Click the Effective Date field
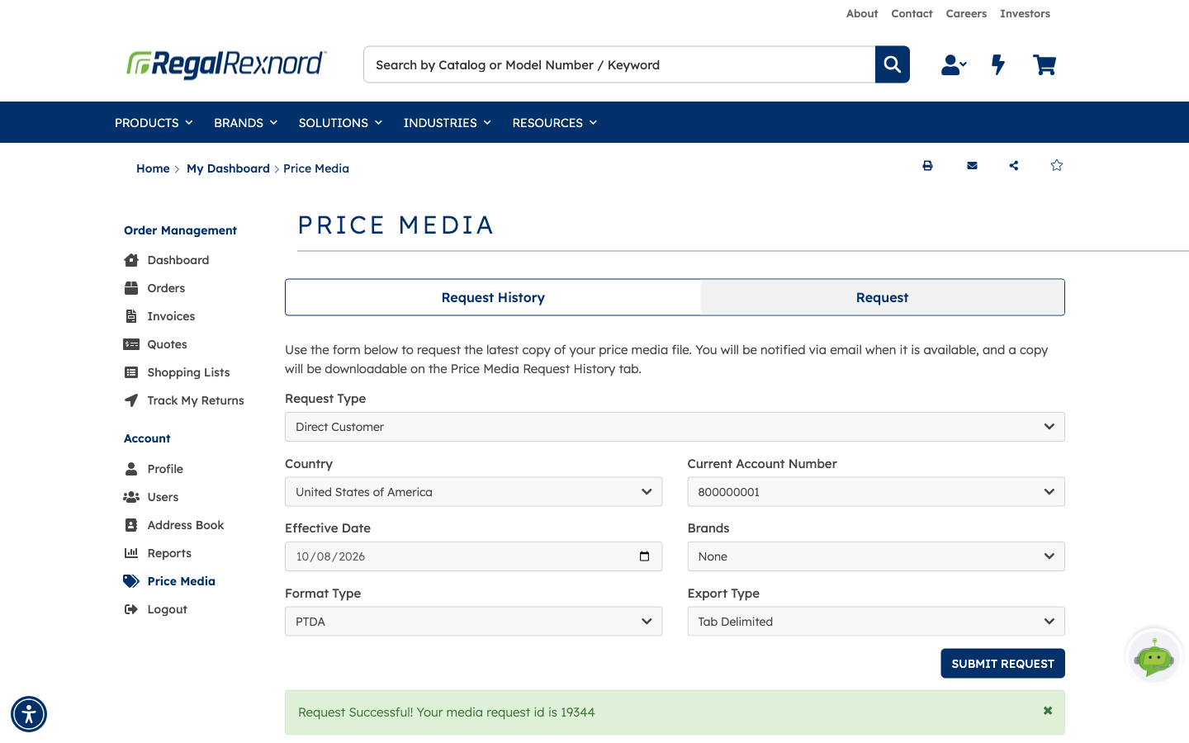 click(473, 556)
